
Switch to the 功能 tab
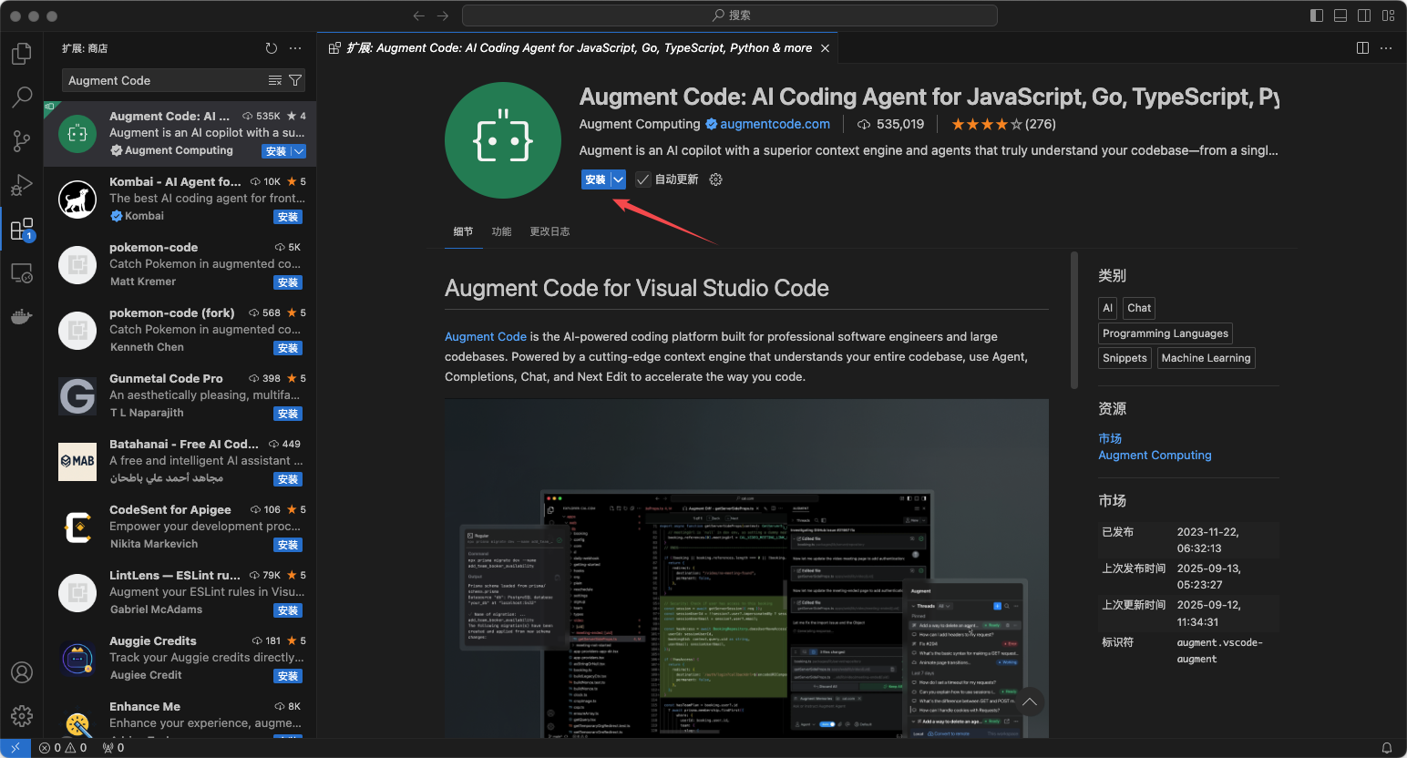(501, 231)
